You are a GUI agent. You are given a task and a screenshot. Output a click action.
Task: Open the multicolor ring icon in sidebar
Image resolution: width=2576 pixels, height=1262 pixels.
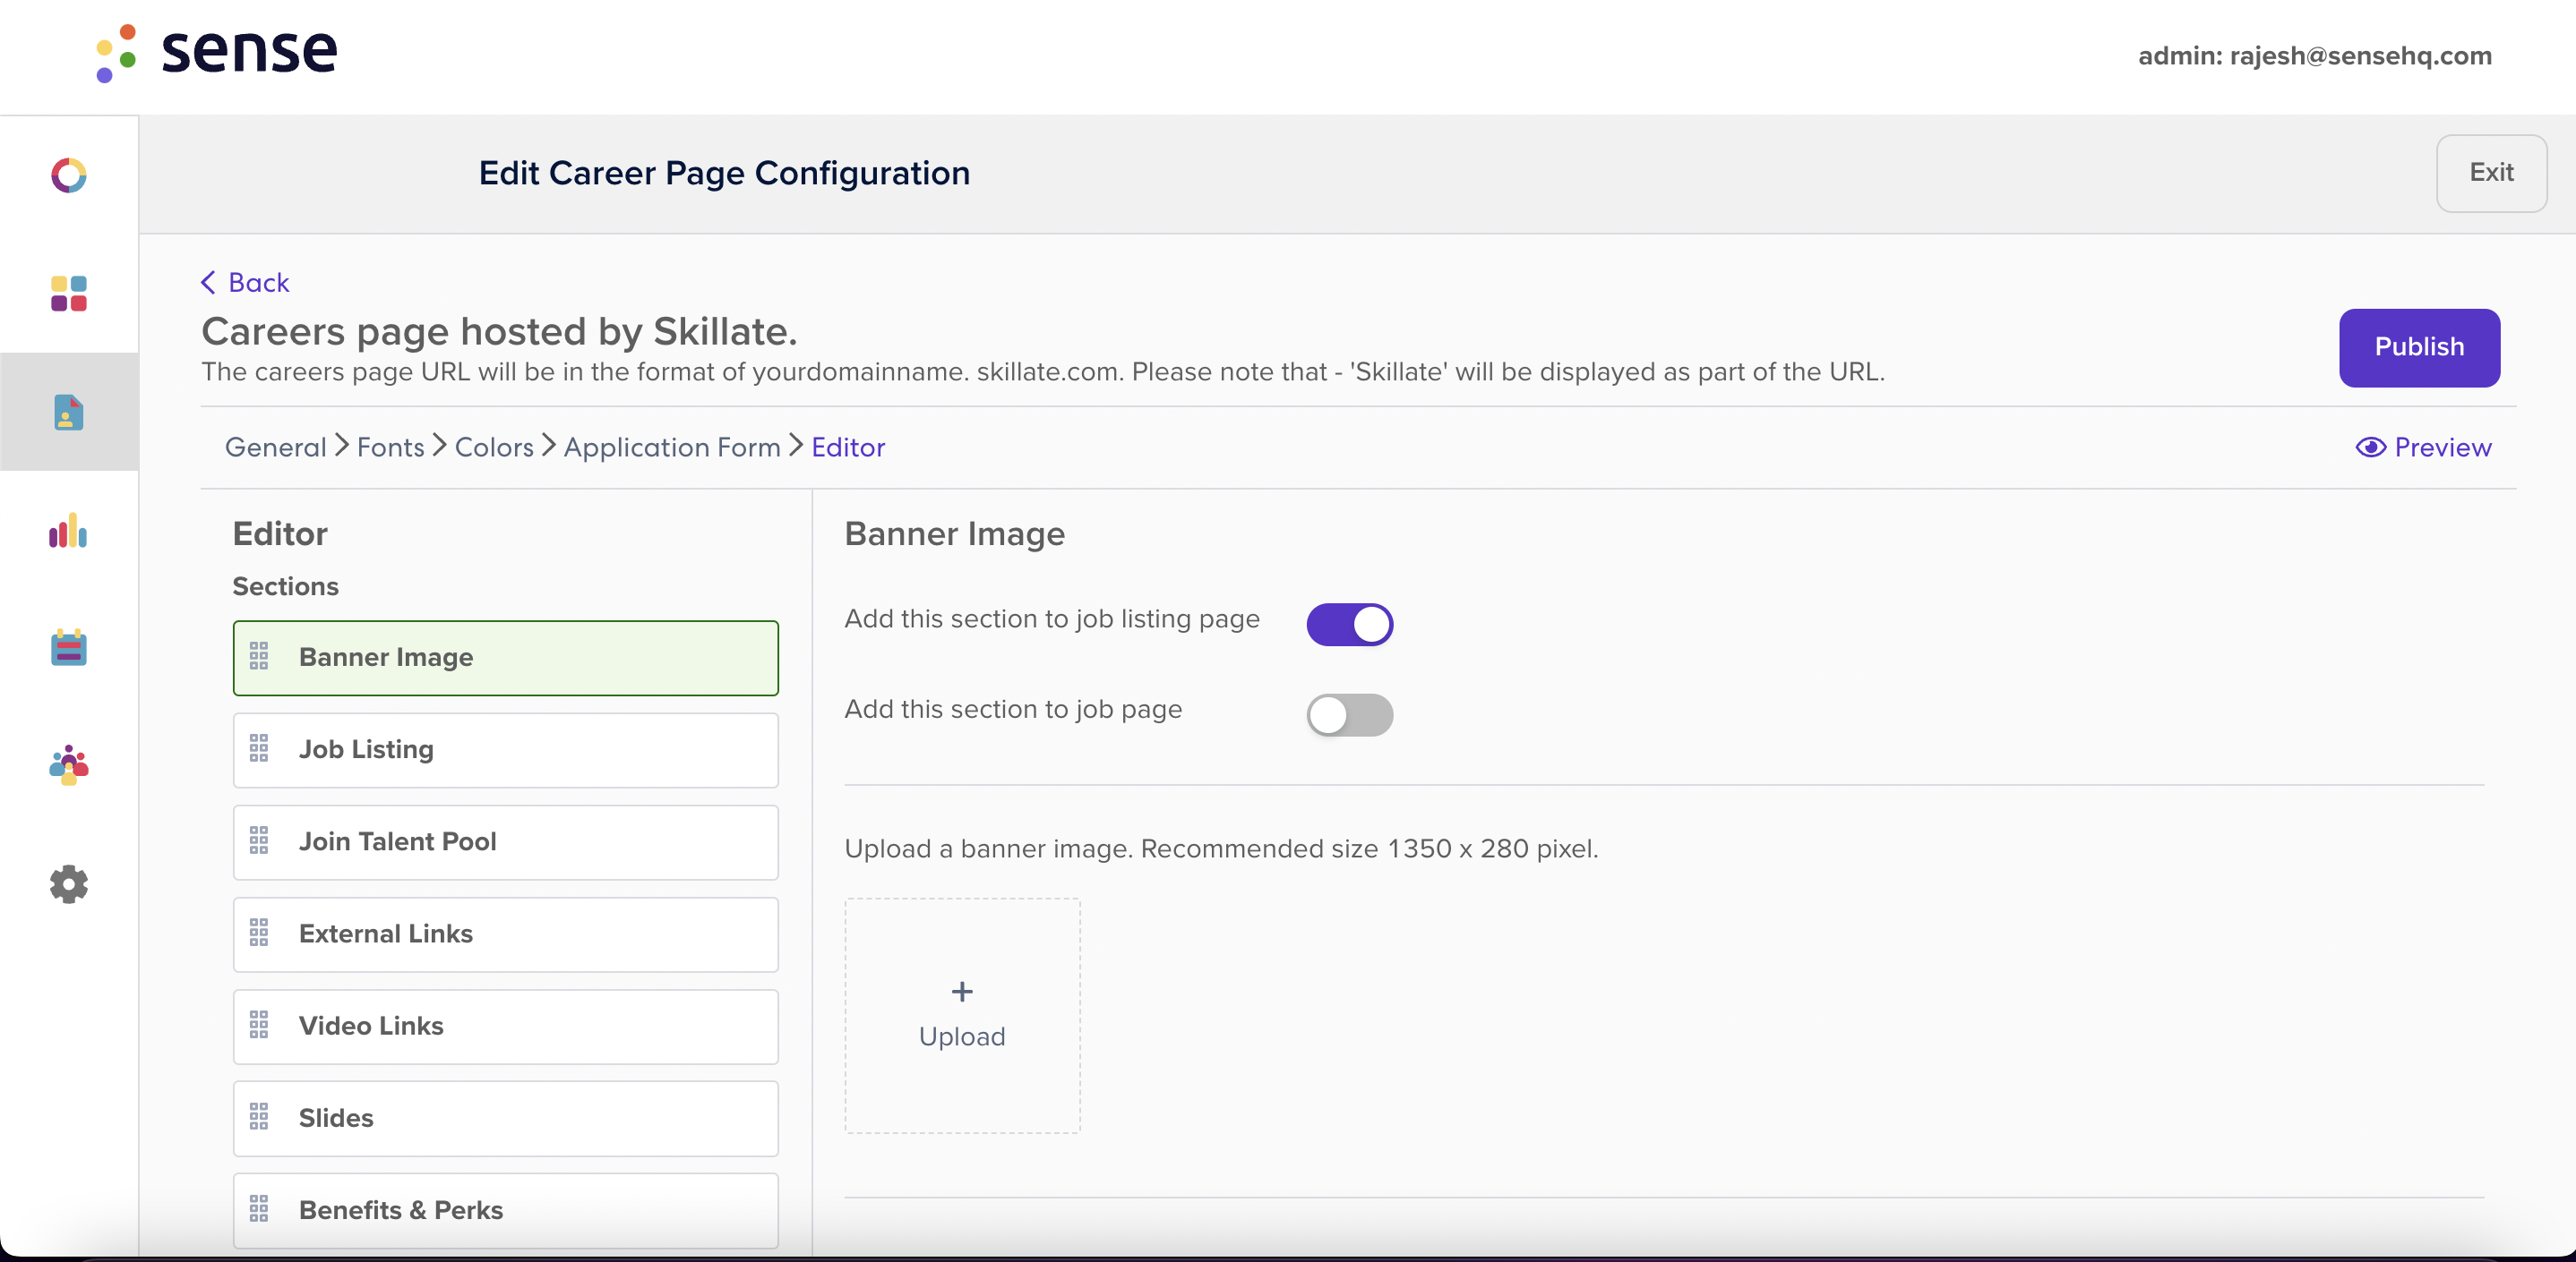[x=69, y=175]
